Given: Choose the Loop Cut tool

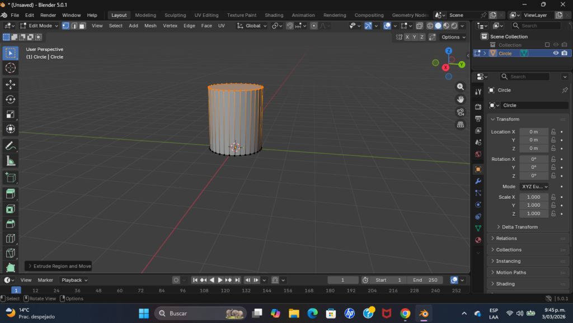Looking at the screenshot, I should (x=10, y=239).
